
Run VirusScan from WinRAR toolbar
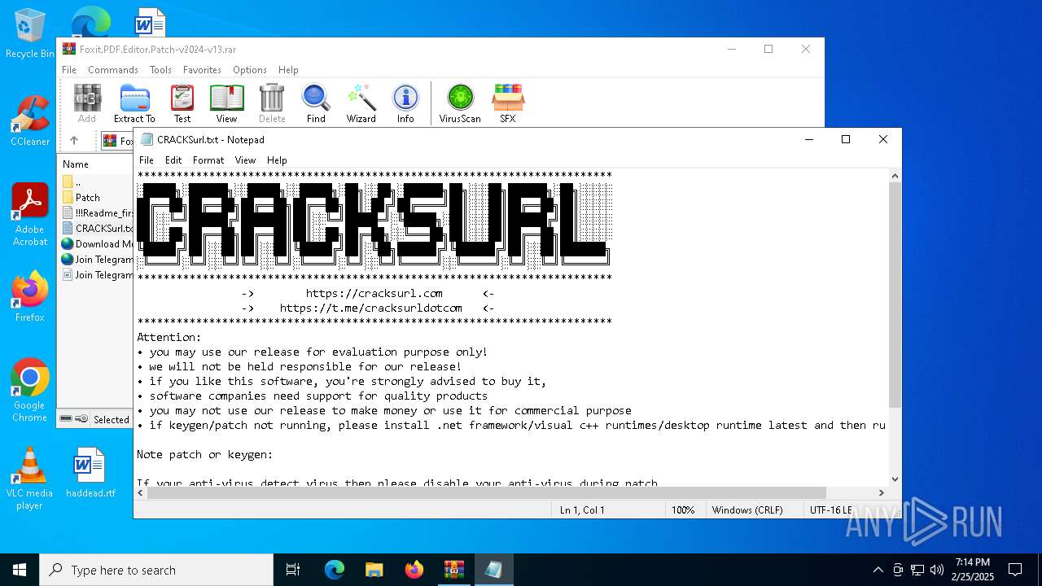(460, 103)
